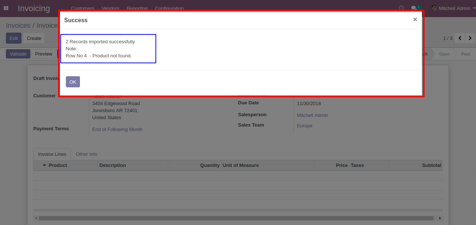
Task: Click the Edit button
Action: coord(14,38)
